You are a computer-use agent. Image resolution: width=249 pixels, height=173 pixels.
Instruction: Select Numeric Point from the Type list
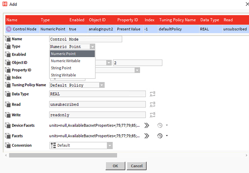(x=73, y=54)
